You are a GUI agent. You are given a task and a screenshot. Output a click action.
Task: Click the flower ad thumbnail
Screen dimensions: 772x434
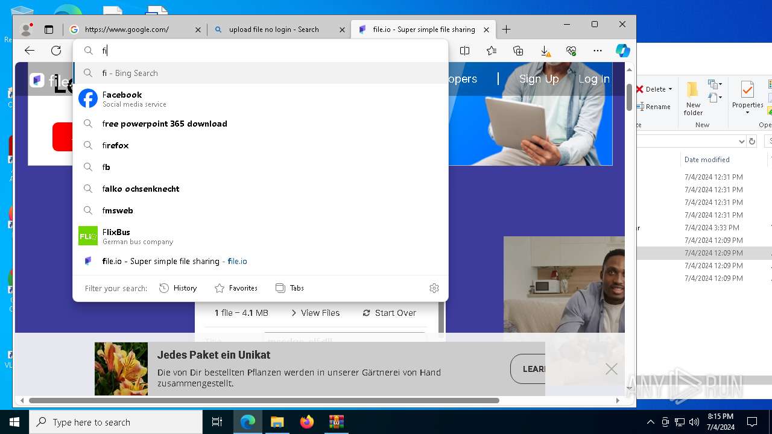click(x=121, y=369)
